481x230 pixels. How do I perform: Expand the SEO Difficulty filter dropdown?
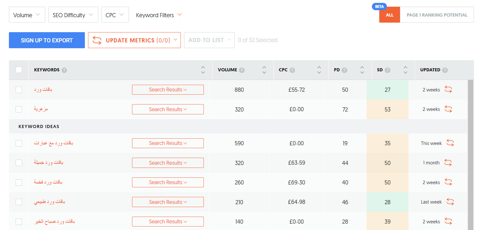pos(73,15)
